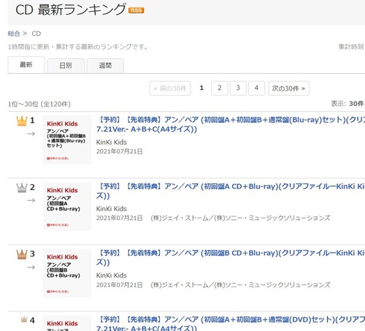Open the rank 4 DVD set title link

[231, 324]
